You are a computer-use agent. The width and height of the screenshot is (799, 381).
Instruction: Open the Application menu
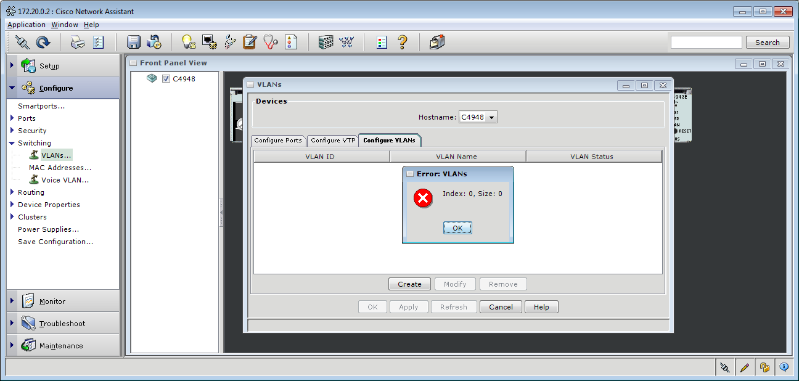[x=27, y=25]
